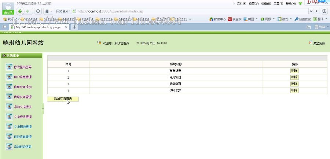Click the 育儿答疑 board name
330x159 pixels.
click(x=175, y=78)
